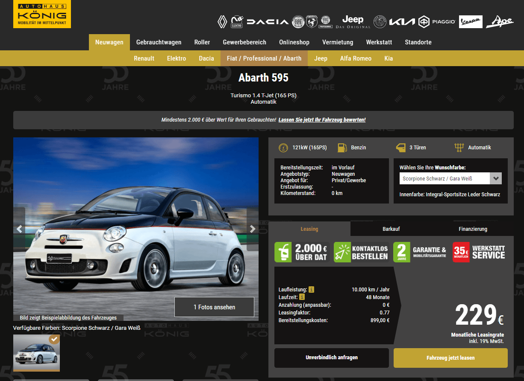Click the white Vespa logo
524x381 pixels.
[x=471, y=22]
